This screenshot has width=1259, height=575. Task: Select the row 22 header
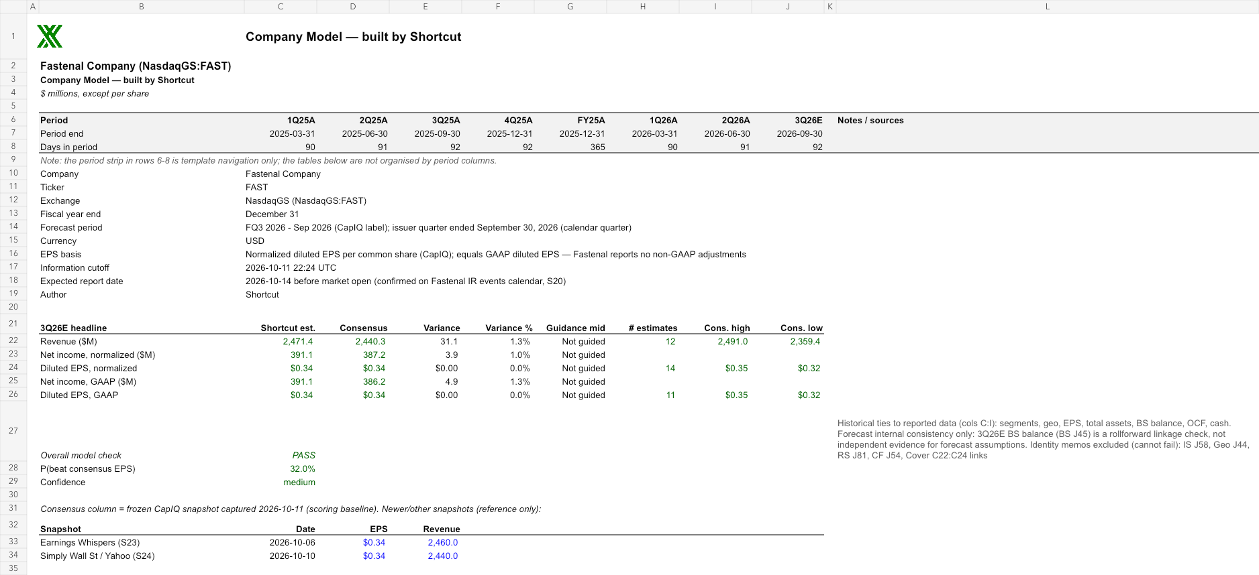(13, 340)
